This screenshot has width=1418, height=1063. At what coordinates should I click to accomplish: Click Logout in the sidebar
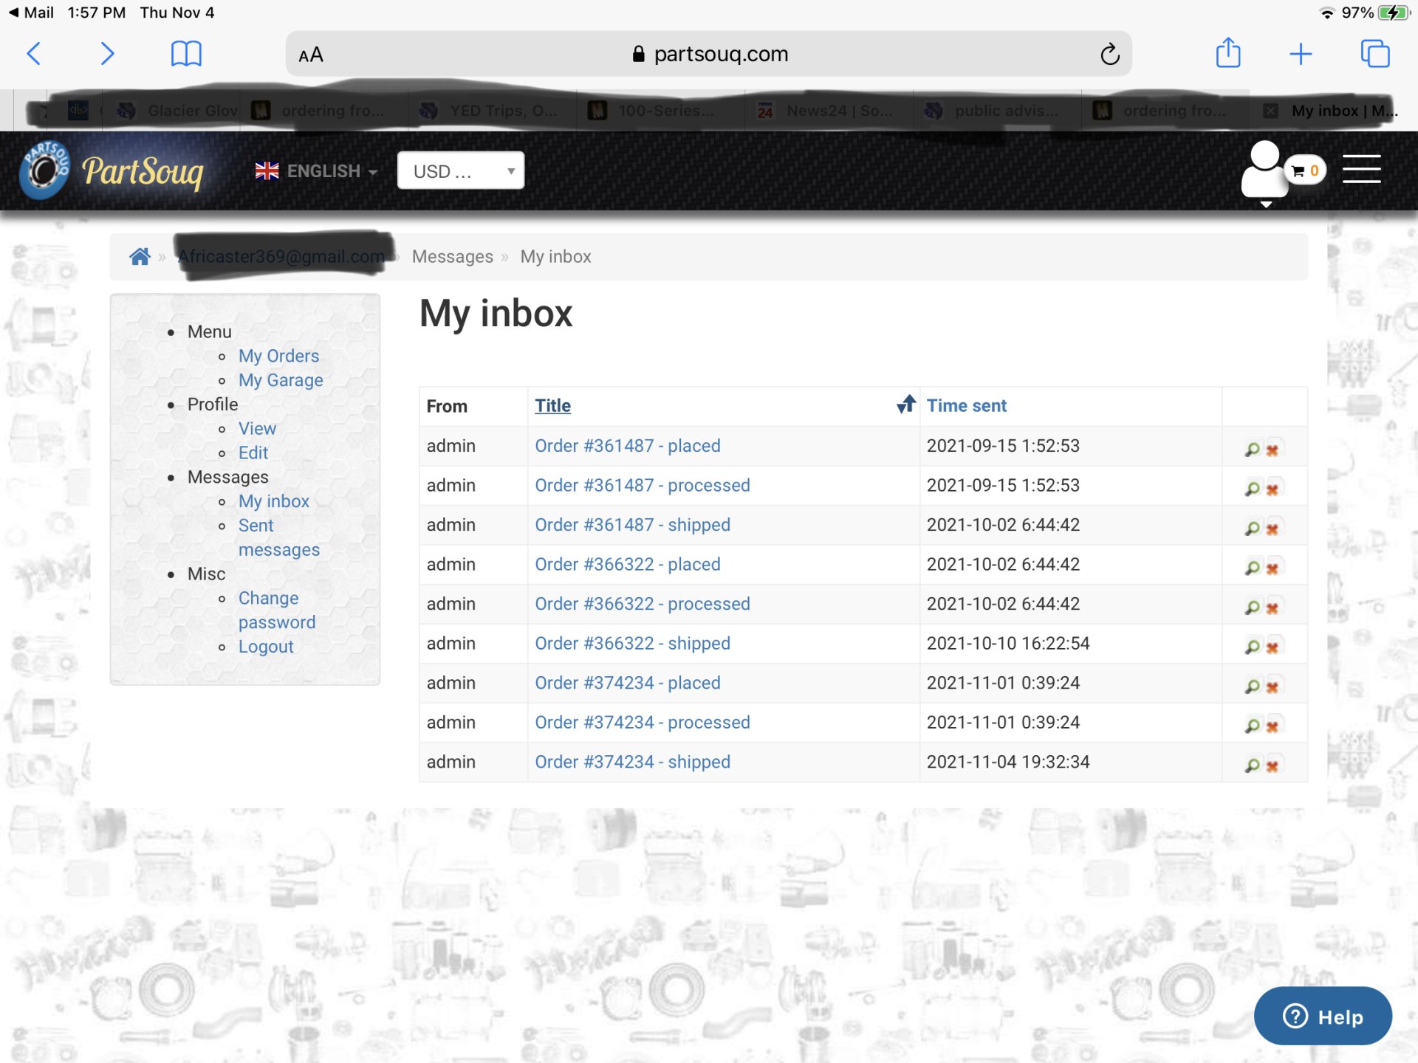point(266,647)
